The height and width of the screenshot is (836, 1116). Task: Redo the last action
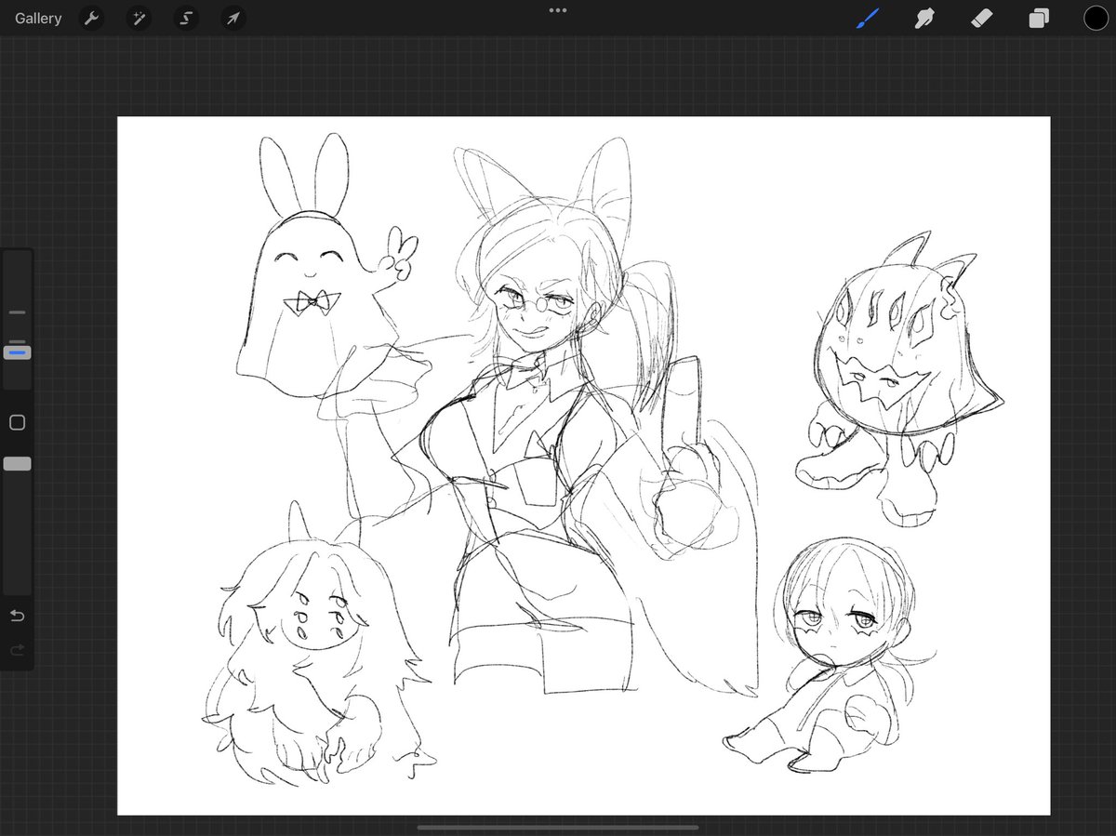point(17,649)
